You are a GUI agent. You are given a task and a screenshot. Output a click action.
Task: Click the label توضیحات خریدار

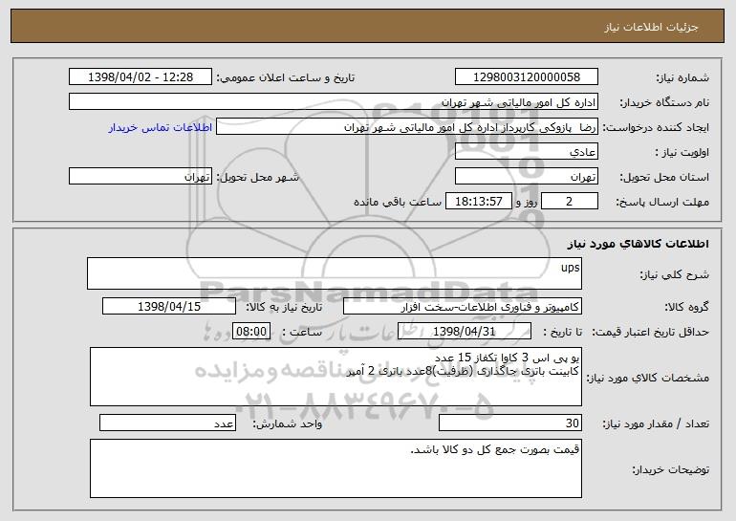click(671, 469)
